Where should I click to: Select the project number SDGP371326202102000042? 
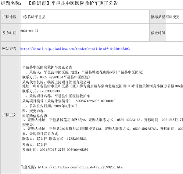95,101
